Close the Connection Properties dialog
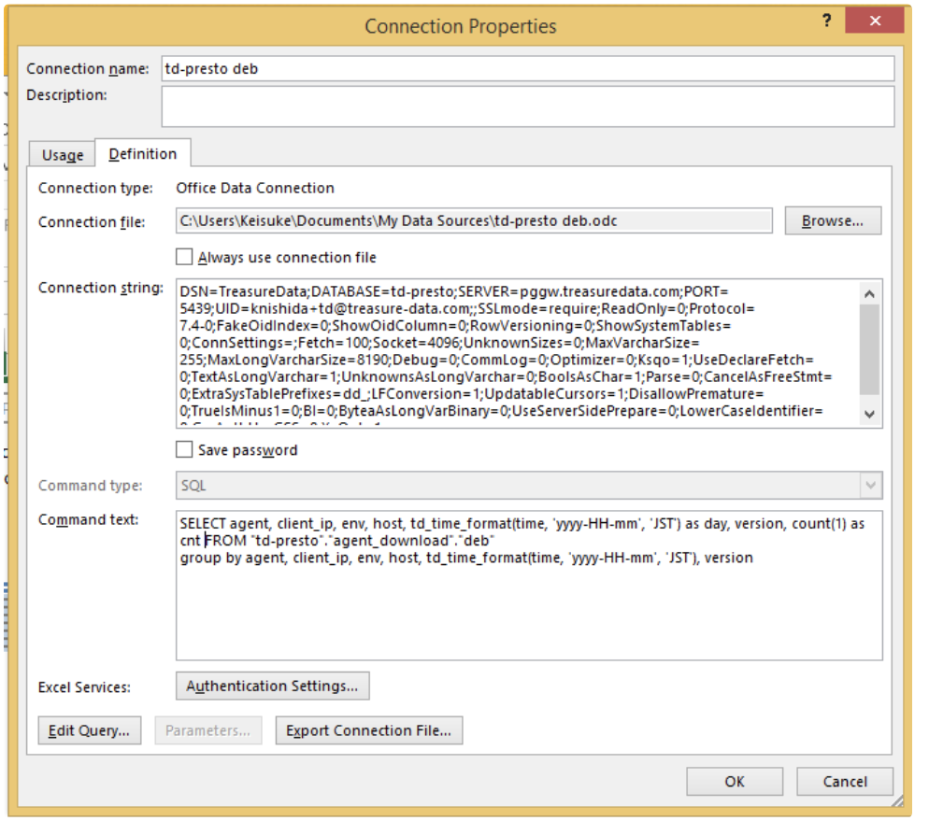Image resolution: width=929 pixels, height=835 pixels. click(876, 22)
